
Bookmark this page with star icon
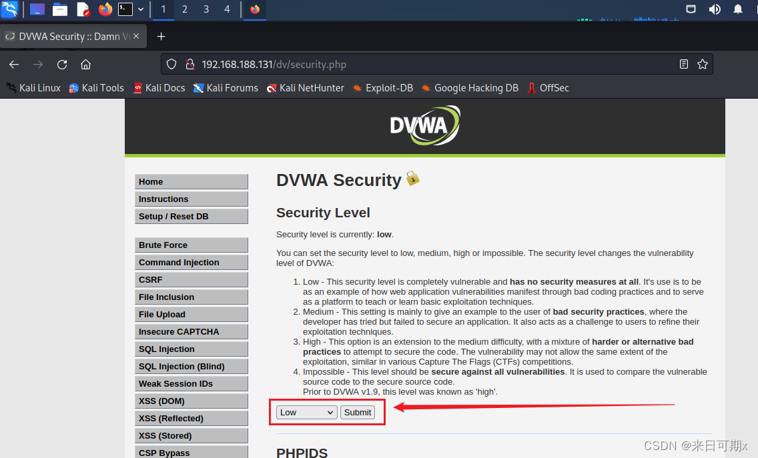(x=703, y=64)
